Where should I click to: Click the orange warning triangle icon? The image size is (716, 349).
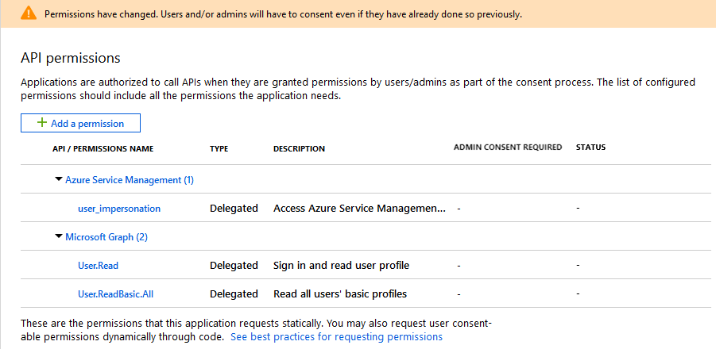tap(29, 13)
